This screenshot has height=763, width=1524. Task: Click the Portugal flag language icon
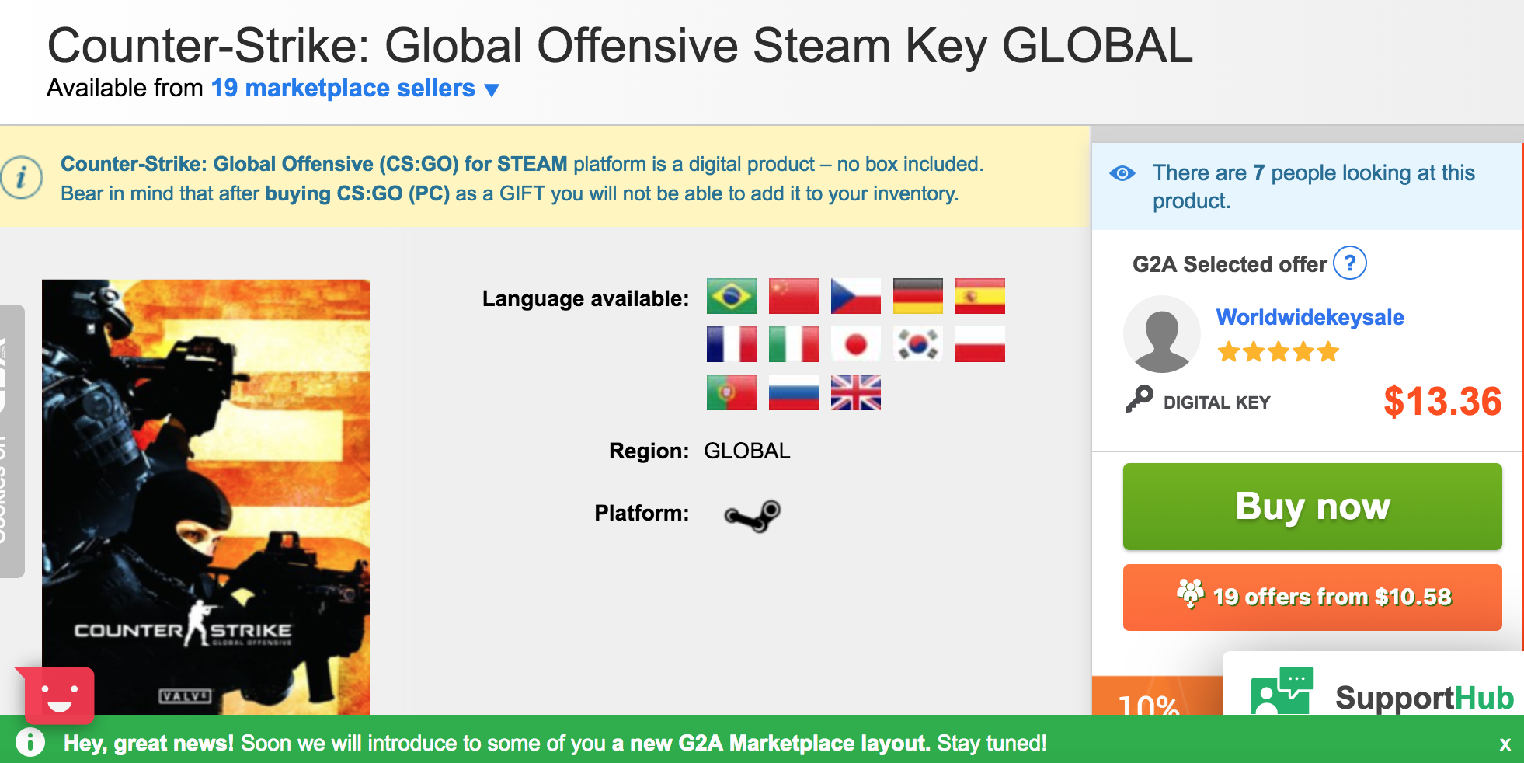[x=731, y=392]
